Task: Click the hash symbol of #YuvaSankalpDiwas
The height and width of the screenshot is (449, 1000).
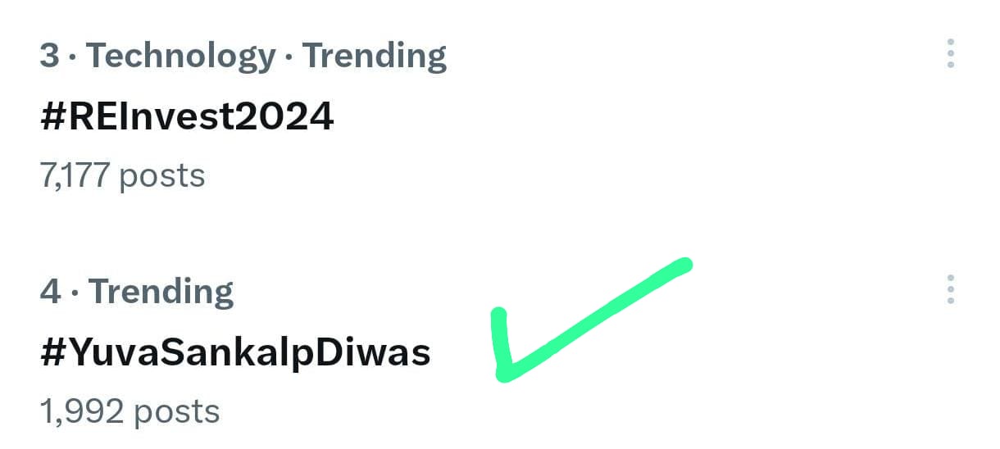Action: (x=52, y=353)
